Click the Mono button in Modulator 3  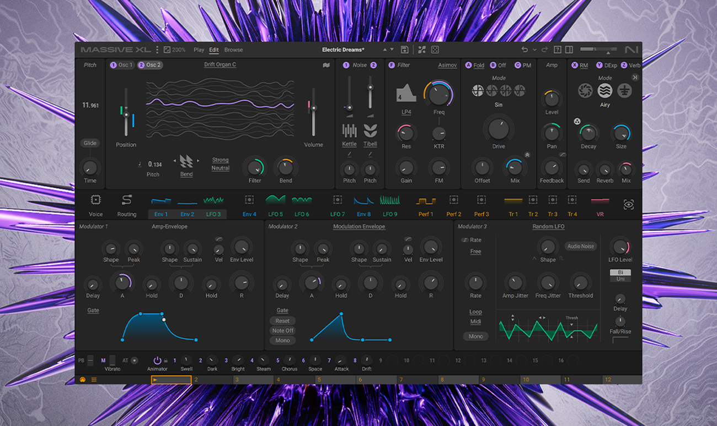tap(475, 336)
